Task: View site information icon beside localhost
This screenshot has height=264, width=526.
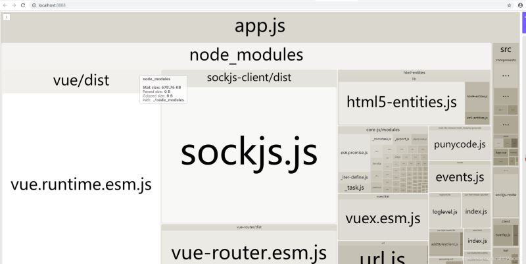Action: pyautogui.click(x=34, y=5)
